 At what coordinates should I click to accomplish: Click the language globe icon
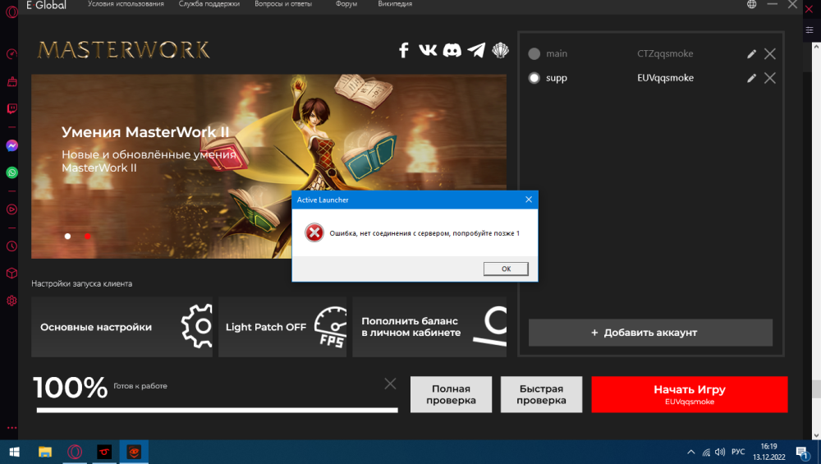751,4
